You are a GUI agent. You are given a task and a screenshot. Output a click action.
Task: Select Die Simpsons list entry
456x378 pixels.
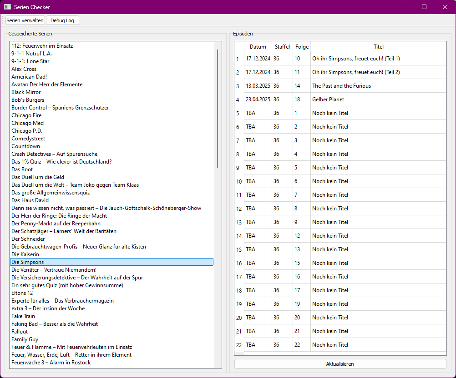click(27, 262)
